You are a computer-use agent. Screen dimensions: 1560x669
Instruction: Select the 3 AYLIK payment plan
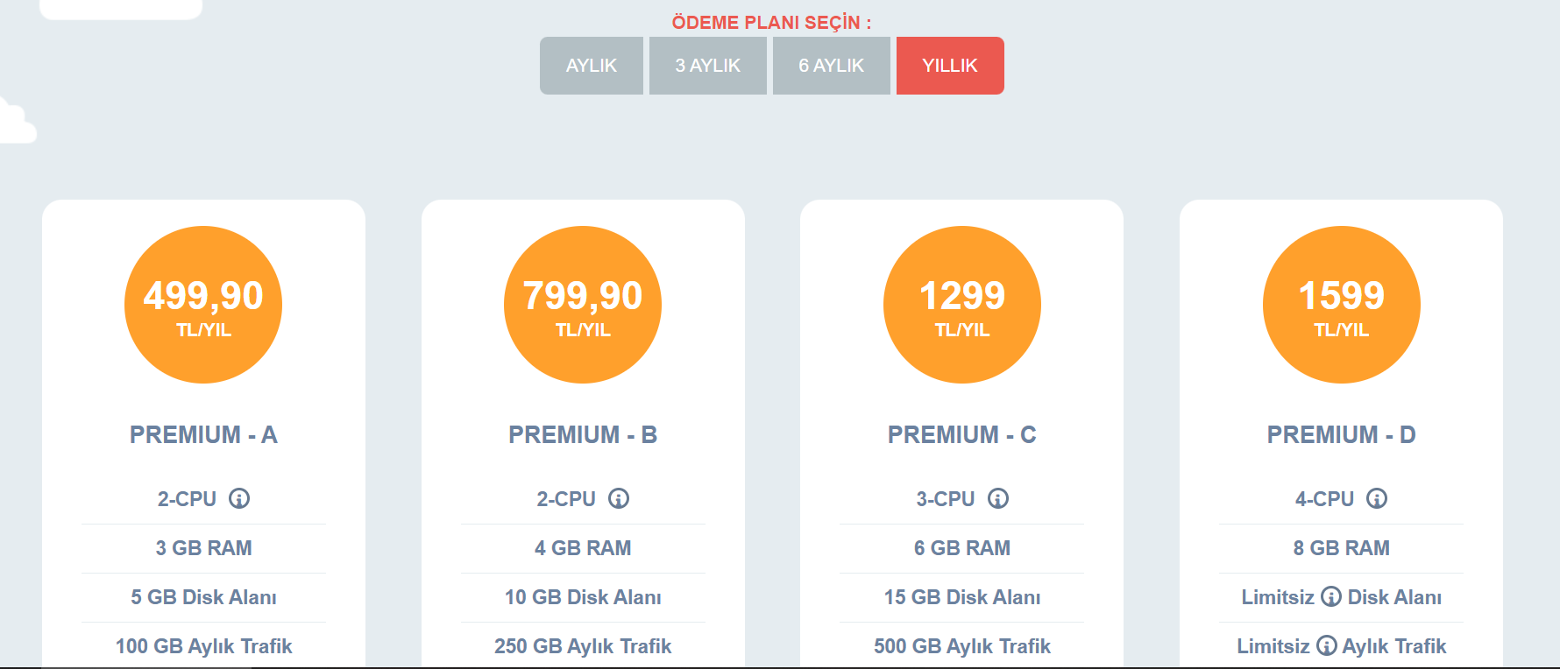(x=708, y=66)
